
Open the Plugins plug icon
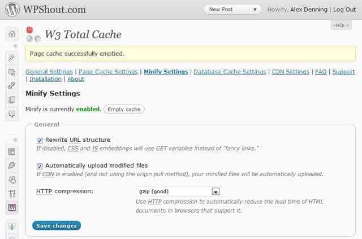point(11,166)
